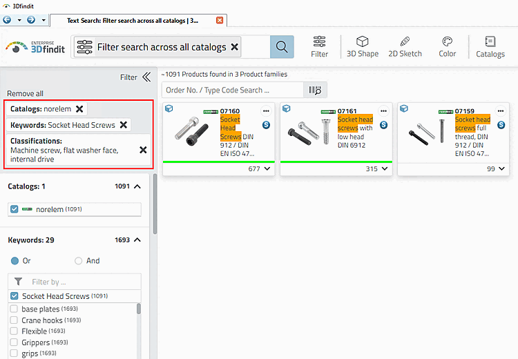
Task: Check the grips keyword
Action: click(14, 353)
